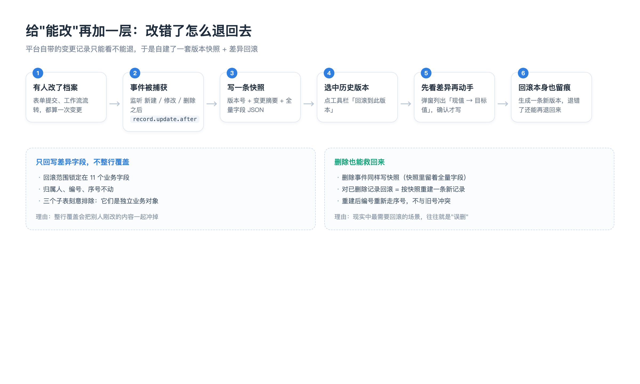The image size is (640, 384).
Task: Click step card 事件被捕获
Action: click(163, 102)
